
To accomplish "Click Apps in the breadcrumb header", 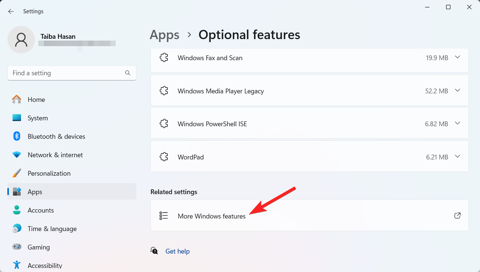I will [x=164, y=34].
